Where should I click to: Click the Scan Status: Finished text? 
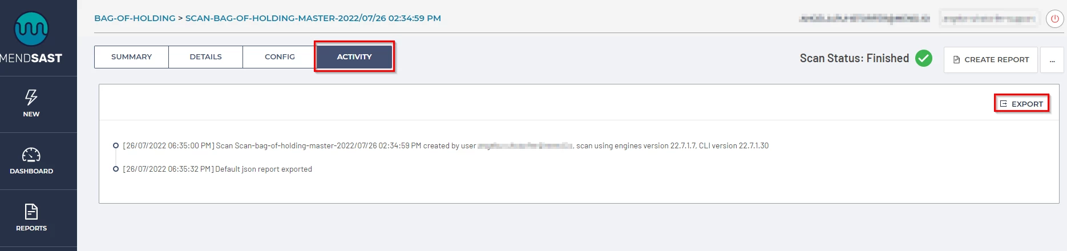click(x=854, y=58)
